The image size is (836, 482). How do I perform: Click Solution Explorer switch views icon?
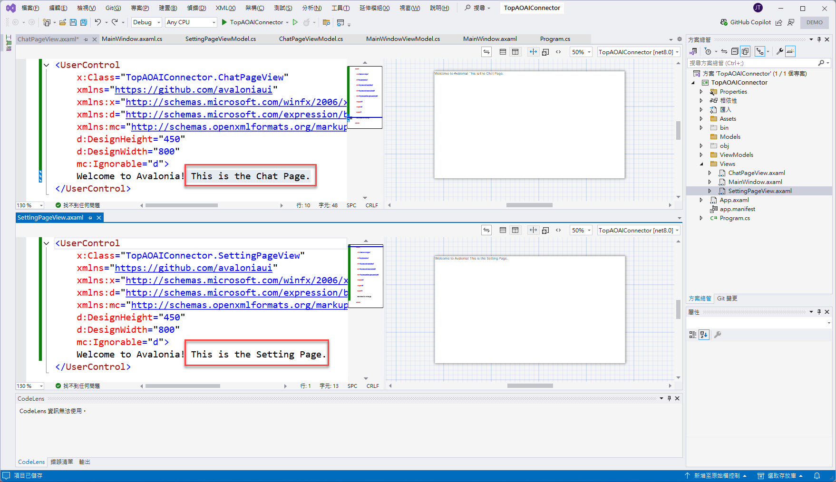694,51
